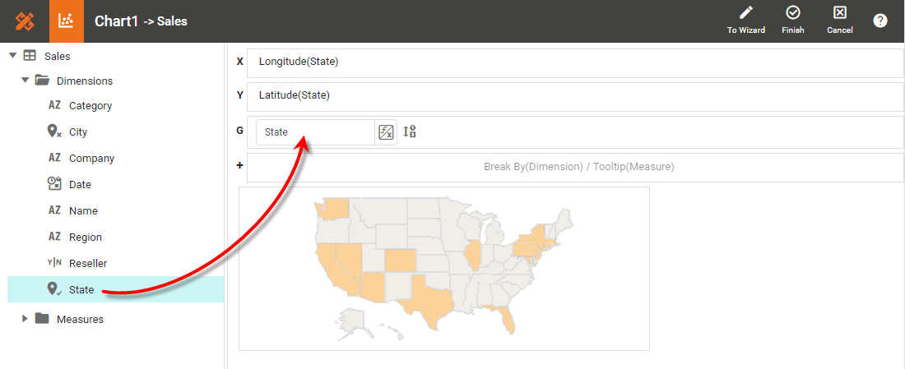Click the To Wizard pencil icon
This screenshot has width=905, height=369.
coord(746,13)
